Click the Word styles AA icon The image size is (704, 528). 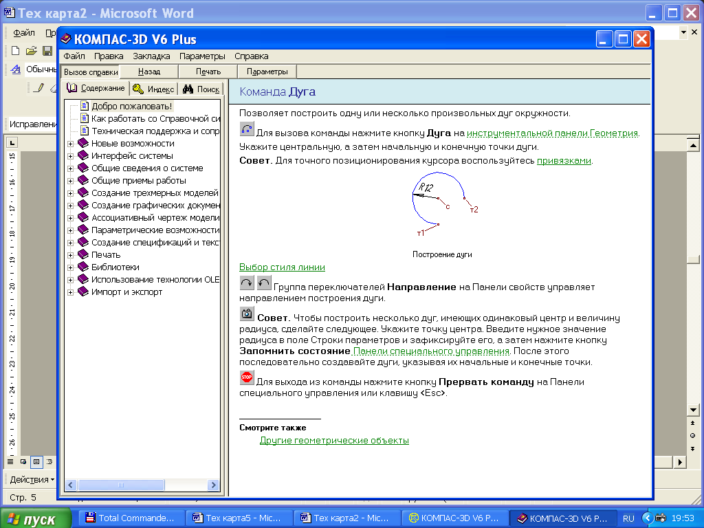tap(16, 69)
